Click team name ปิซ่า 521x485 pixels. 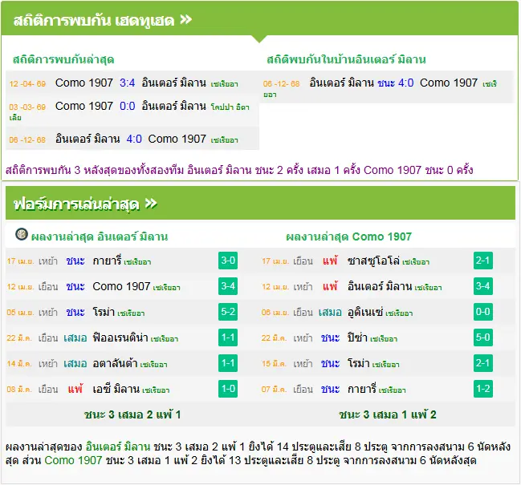pyautogui.click(x=357, y=337)
